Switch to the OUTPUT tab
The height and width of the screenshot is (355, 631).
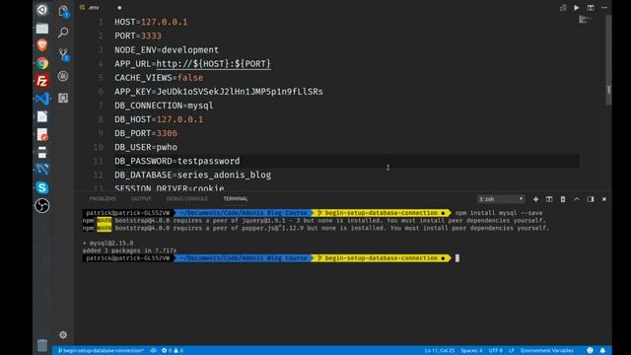(141, 199)
